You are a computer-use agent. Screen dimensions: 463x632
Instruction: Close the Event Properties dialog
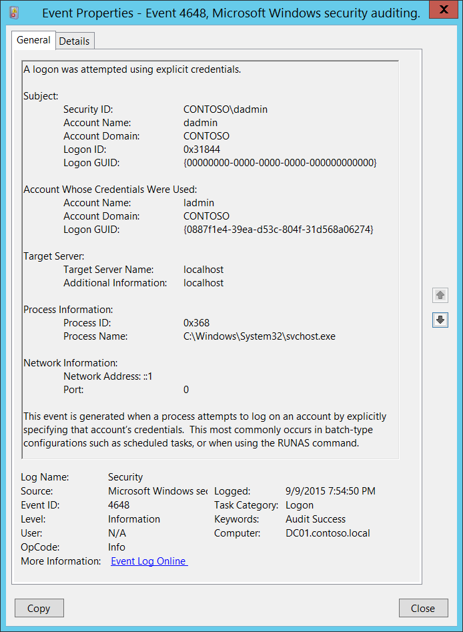point(423,608)
